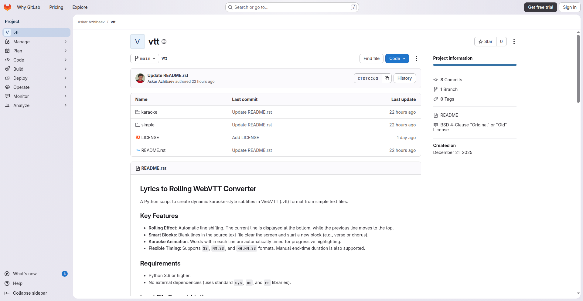The height and width of the screenshot is (301, 583).
Task: Expand the Operate section chevron
Action: [x=66, y=87]
